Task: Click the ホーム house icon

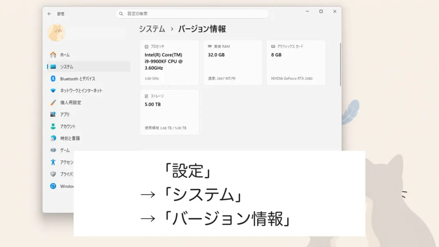Action: 53,54
